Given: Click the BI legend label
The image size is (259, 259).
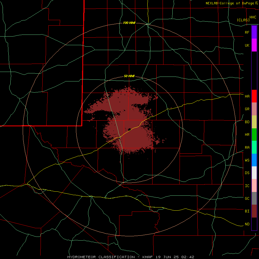Looking at the screenshot, I should [x=247, y=211].
